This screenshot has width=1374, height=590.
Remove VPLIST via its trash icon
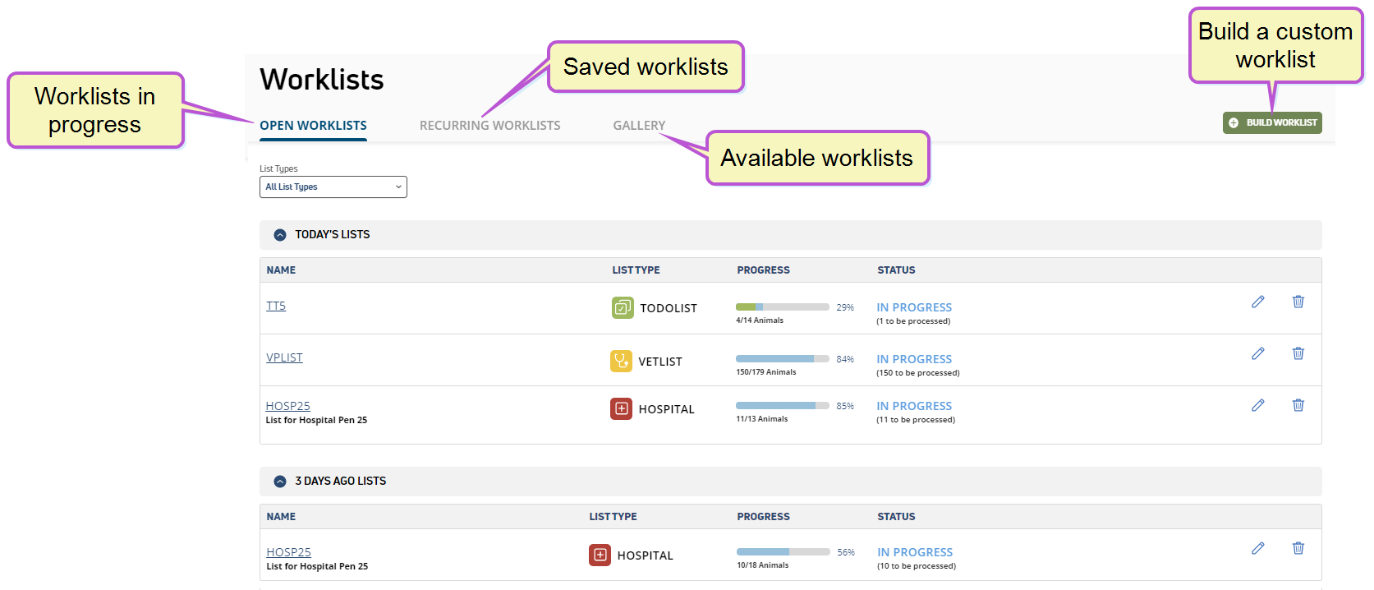tap(1298, 353)
